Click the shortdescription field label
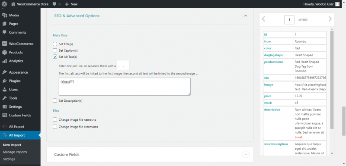This screenshot has height=166, width=346. [x=276, y=144]
